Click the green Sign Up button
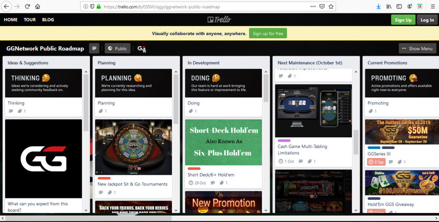This screenshot has width=439, height=222. click(403, 20)
